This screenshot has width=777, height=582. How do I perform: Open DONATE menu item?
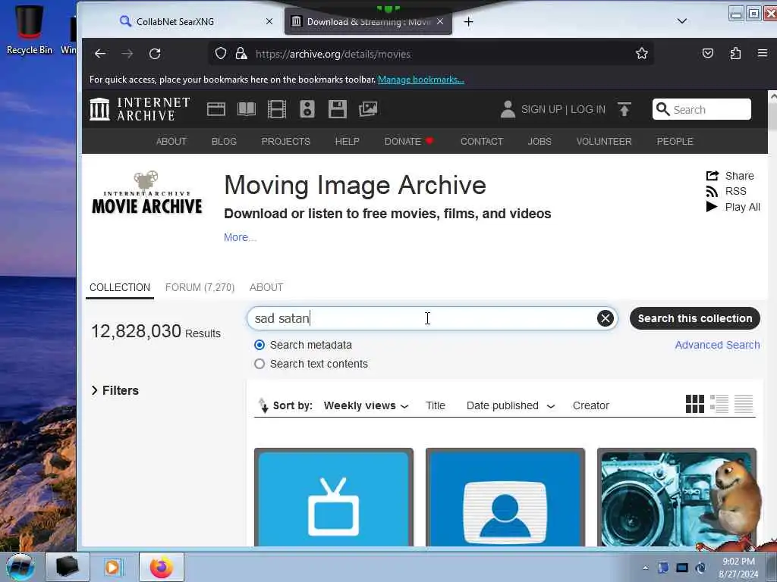[x=409, y=142]
